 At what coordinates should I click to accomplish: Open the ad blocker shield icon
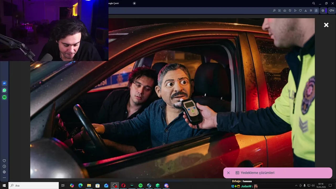[x=290, y=10]
